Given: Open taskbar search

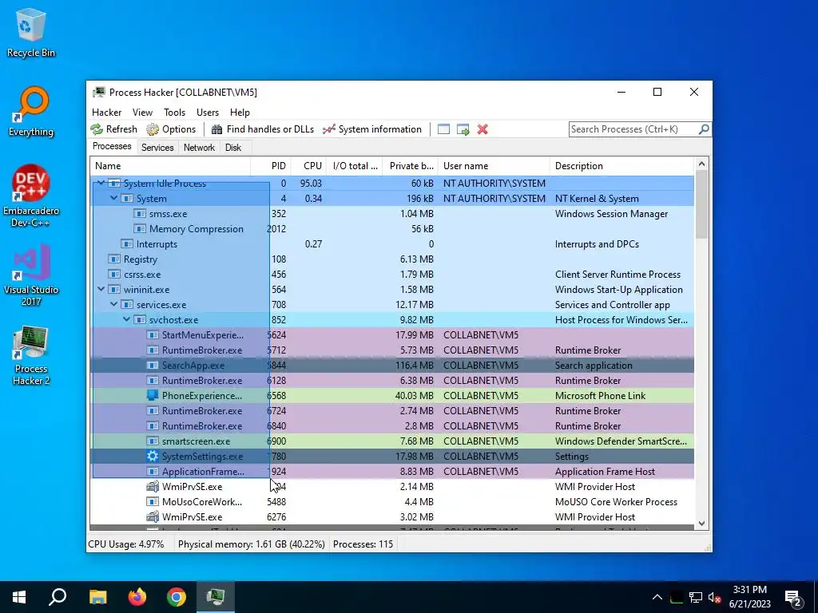Looking at the screenshot, I should (x=58, y=597).
